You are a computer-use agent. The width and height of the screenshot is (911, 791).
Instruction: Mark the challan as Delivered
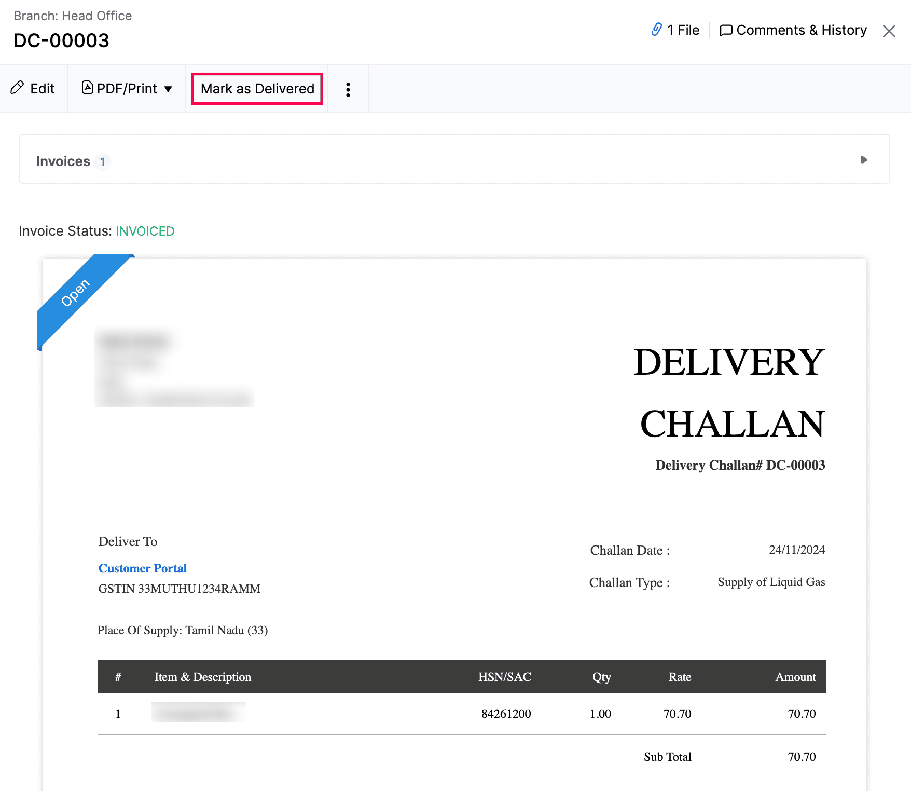coord(256,88)
